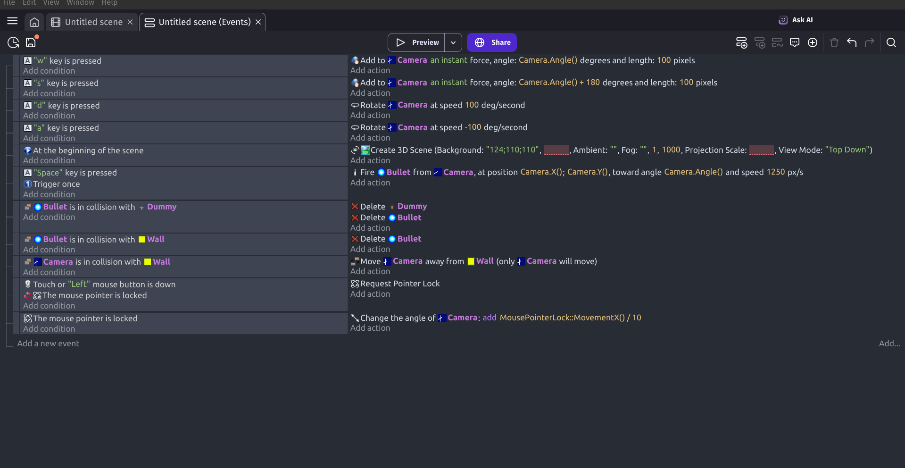Click the circled plus add icon
The width and height of the screenshot is (905, 468).
[813, 42]
